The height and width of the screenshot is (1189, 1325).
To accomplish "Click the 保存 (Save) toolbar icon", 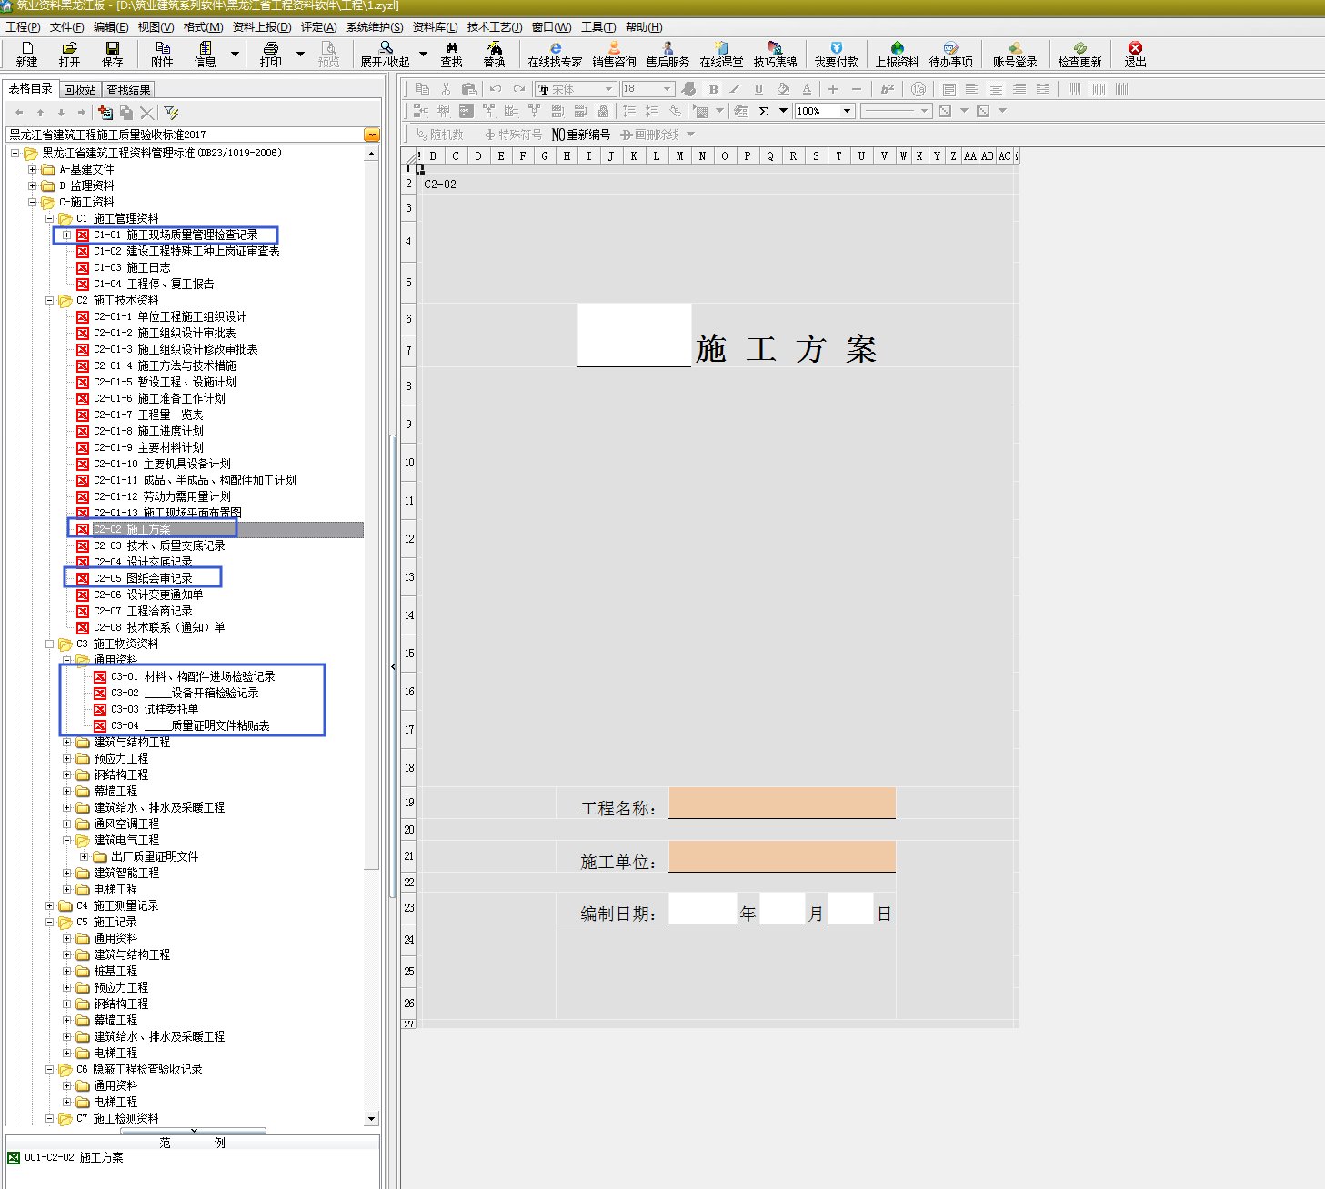I will pos(113,54).
